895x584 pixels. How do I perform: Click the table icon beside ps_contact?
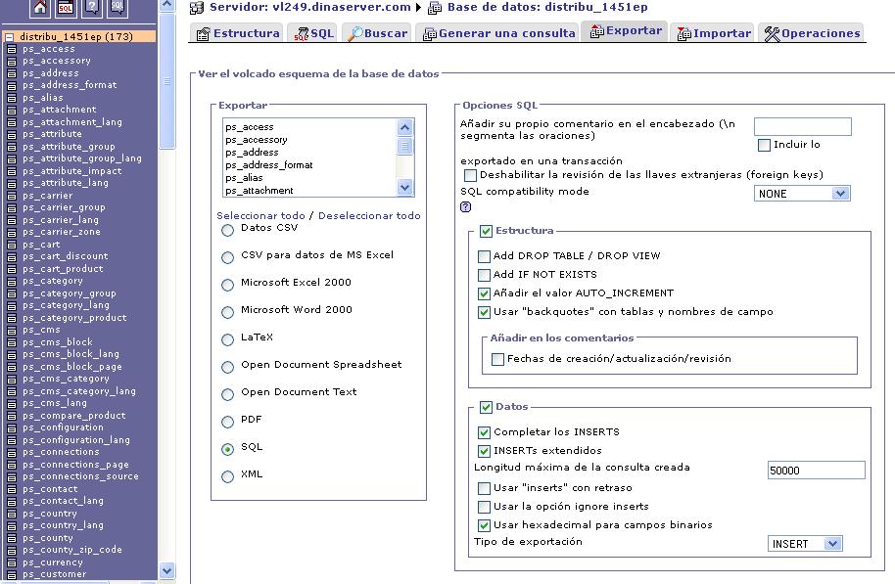[x=12, y=489]
